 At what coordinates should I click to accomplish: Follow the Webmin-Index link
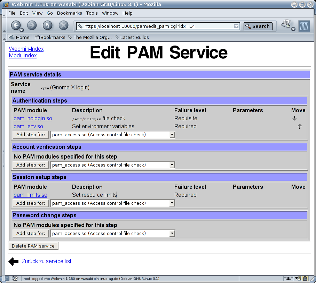[x=26, y=49]
